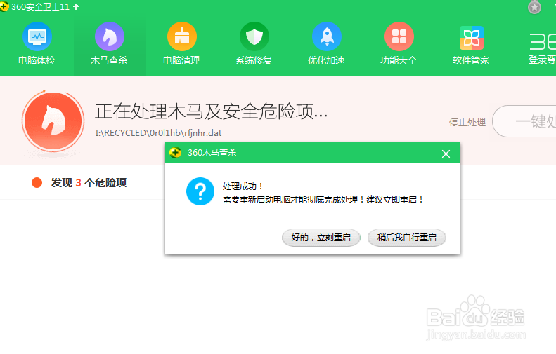Click 稍后我自行重启 button
The height and width of the screenshot is (354, 556).
(407, 238)
